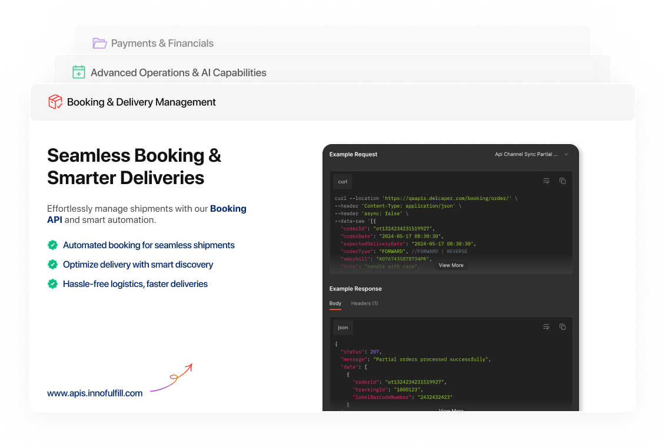Switch to the Headers (1) tab
665x447 pixels.
click(364, 303)
